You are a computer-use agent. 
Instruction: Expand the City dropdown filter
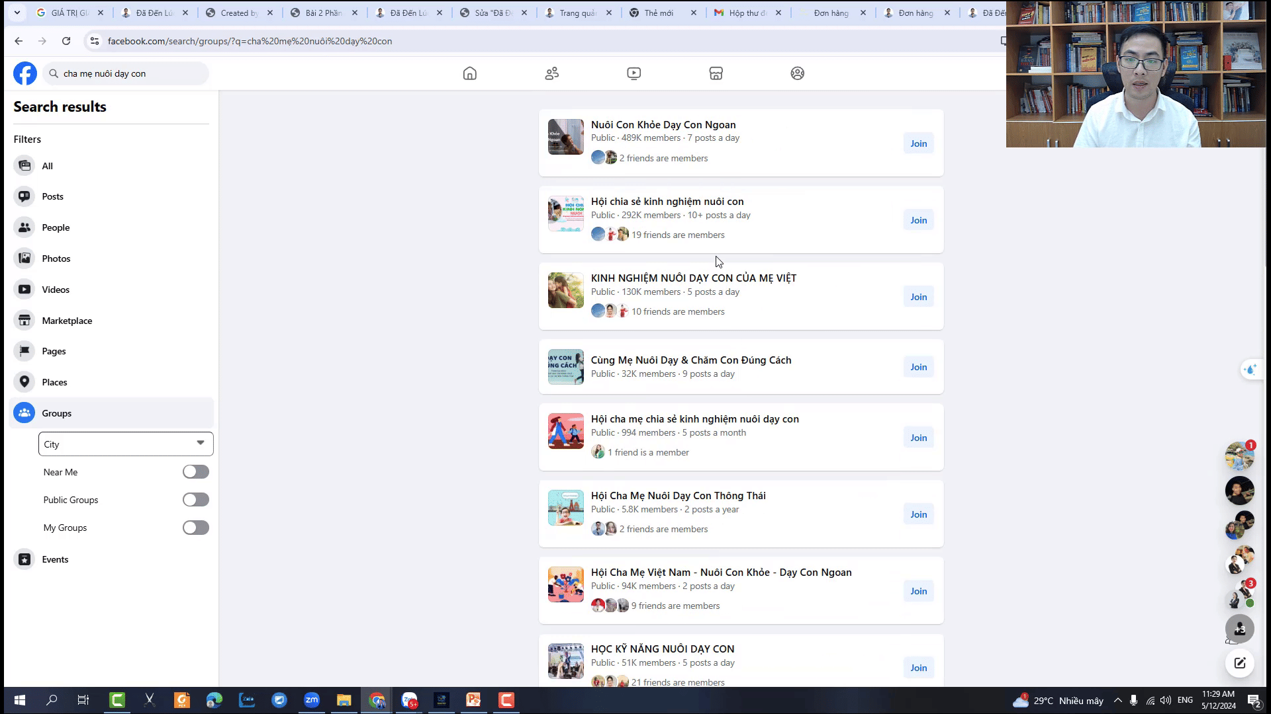point(126,444)
